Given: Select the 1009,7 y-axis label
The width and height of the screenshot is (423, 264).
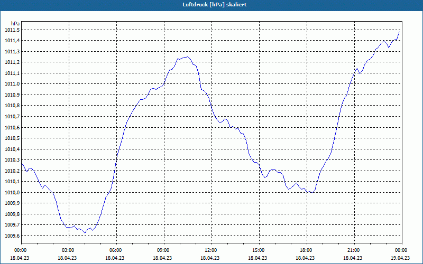Looking at the screenshot, I should tap(12, 225).
